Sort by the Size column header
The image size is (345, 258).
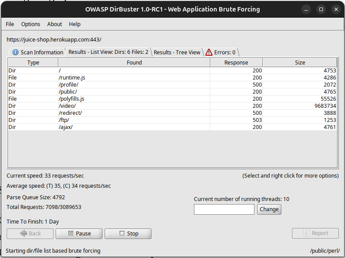(300, 63)
